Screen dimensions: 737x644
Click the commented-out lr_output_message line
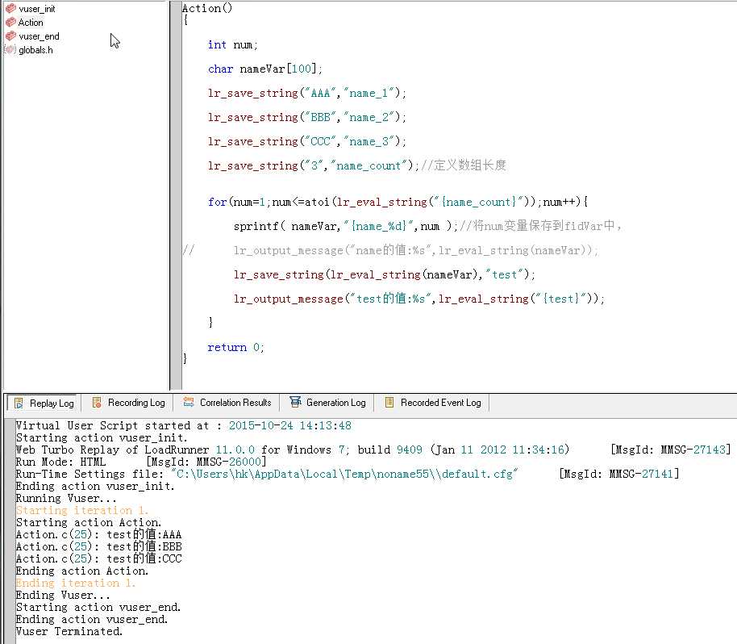pos(390,250)
